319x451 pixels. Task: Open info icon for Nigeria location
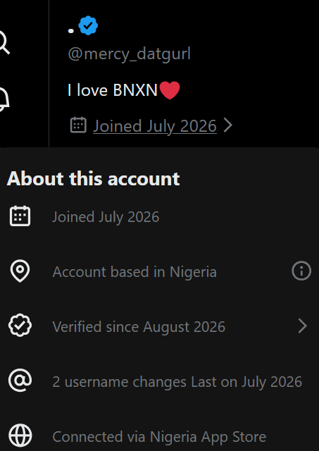pos(301,271)
